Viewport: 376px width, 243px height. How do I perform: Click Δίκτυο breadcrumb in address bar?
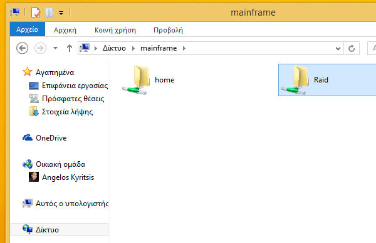[x=114, y=48]
